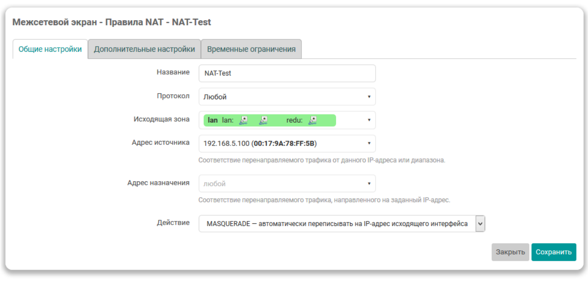Click the green lan zone badge label
The height and width of the screenshot is (281, 588).
coord(213,120)
